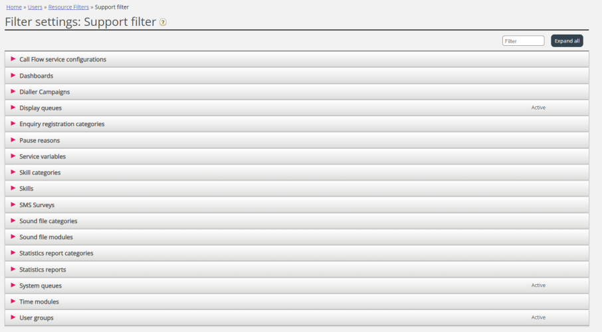The height and width of the screenshot is (332, 602).
Task: Expand the Display queues section arrow
Action: (x=13, y=108)
